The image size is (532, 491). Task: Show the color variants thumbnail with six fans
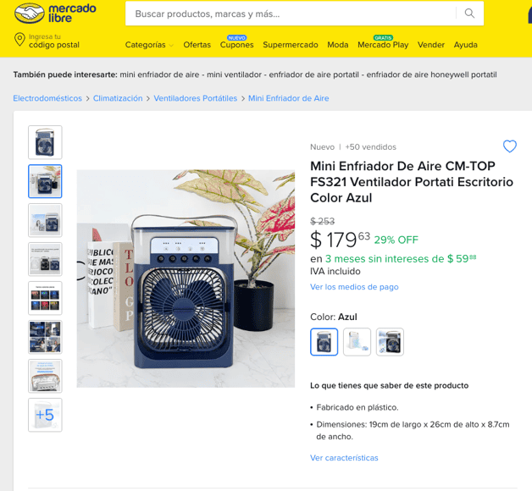[45, 298]
